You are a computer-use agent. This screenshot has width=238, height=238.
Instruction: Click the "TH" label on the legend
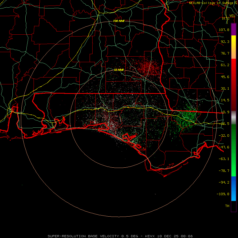227,206
